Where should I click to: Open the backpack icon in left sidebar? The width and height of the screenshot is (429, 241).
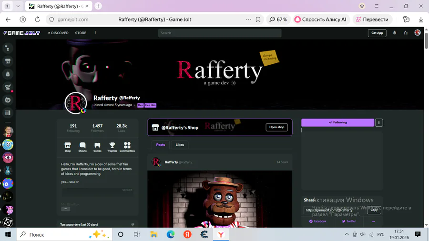pos(8,74)
